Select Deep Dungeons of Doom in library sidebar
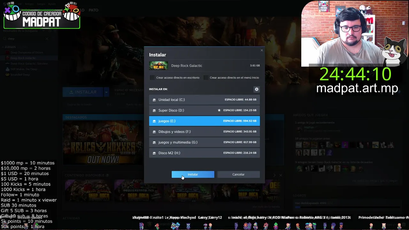The width and height of the screenshot is (409, 230). [27, 52]
